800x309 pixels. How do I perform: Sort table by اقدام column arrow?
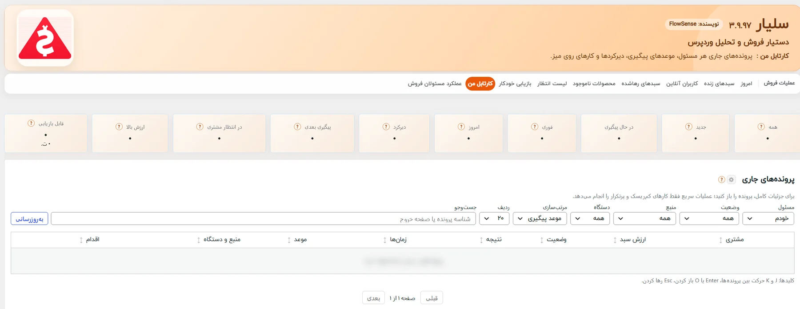[81, 240]
